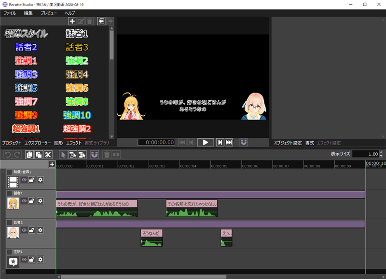The height and width of the screenshot is (279, 386).
Task: Click the add track plus icon
Action: point(52,164)
